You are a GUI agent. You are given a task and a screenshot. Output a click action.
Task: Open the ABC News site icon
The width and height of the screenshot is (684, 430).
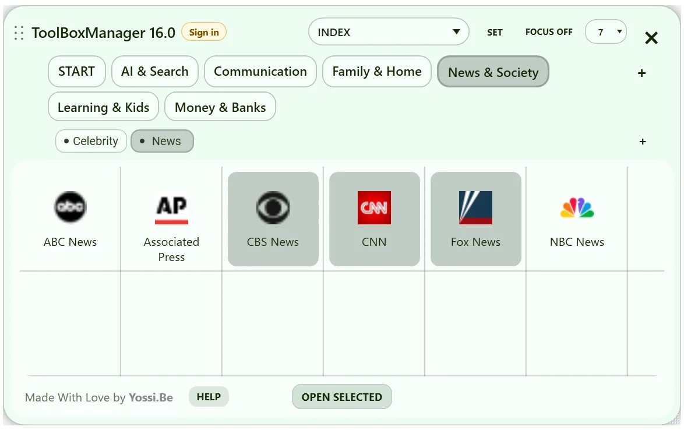(x=70, y=207)
